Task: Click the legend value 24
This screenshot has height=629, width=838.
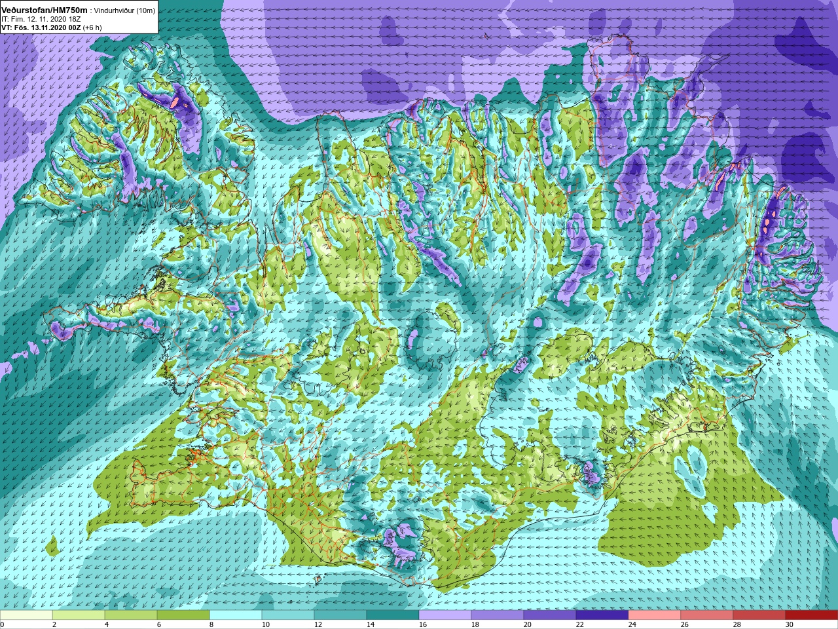Action: (x=632, y=624)
